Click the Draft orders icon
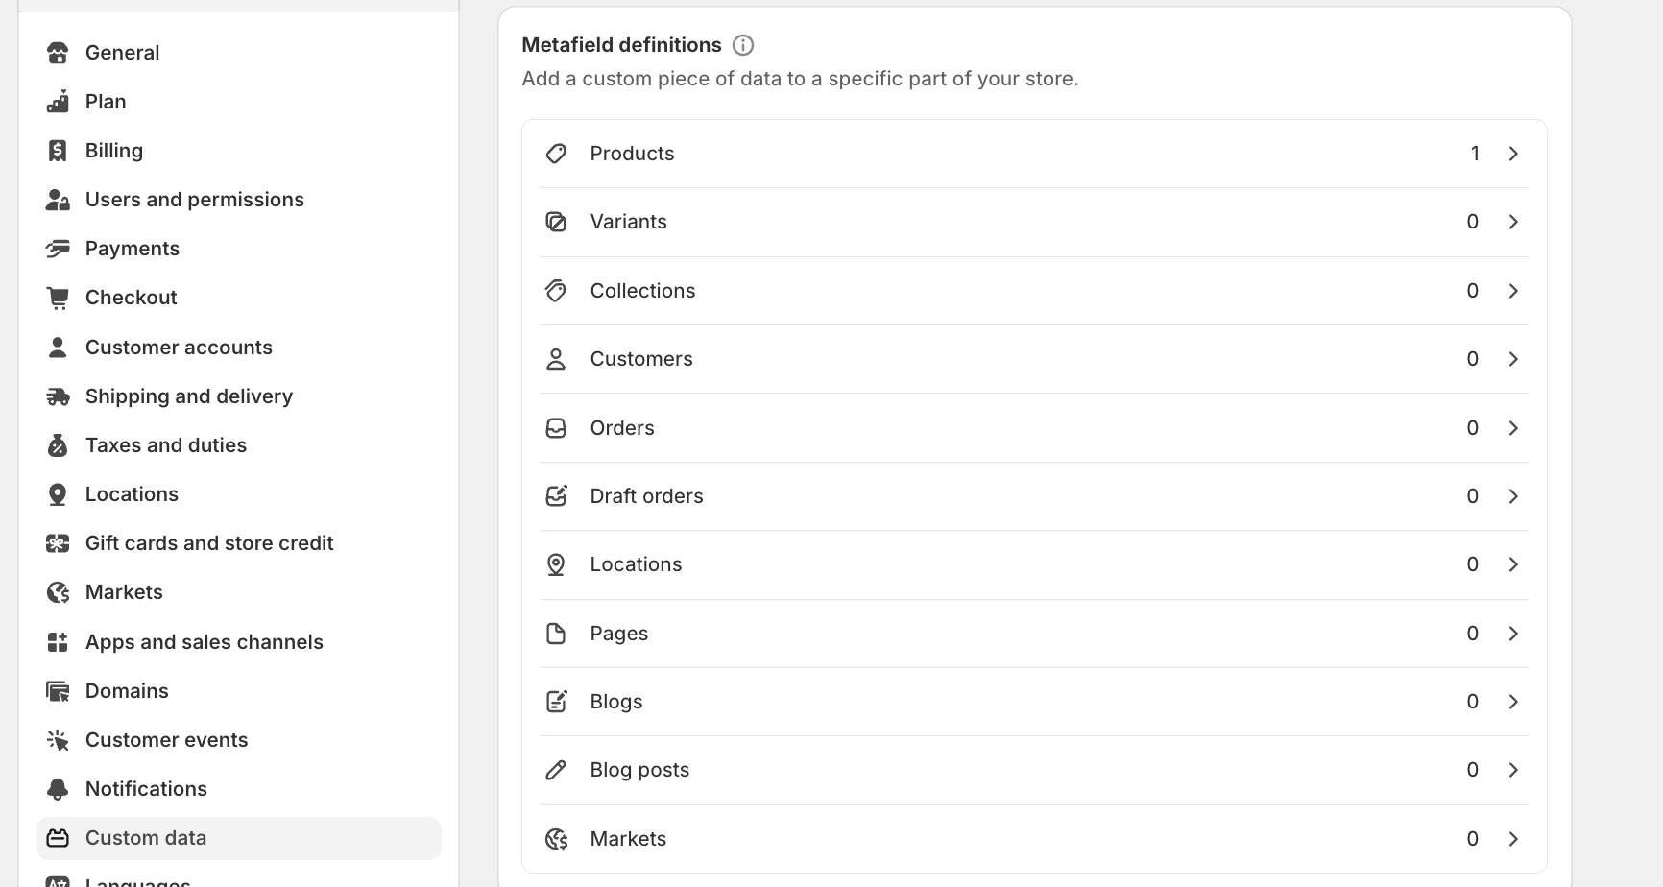The width and height of the screenshot is (1663, 887). tap(556, 496)
